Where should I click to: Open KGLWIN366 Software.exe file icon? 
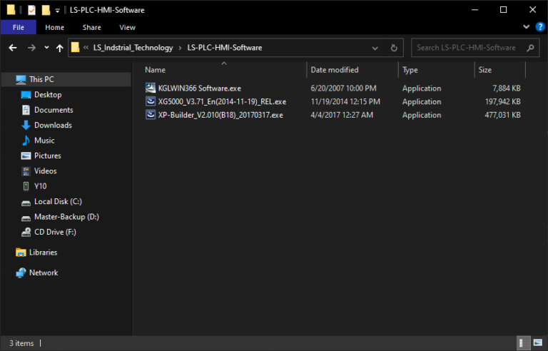point(151,88)
